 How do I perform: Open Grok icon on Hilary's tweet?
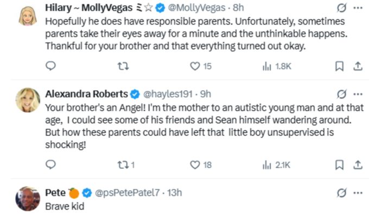click(341, 8)
